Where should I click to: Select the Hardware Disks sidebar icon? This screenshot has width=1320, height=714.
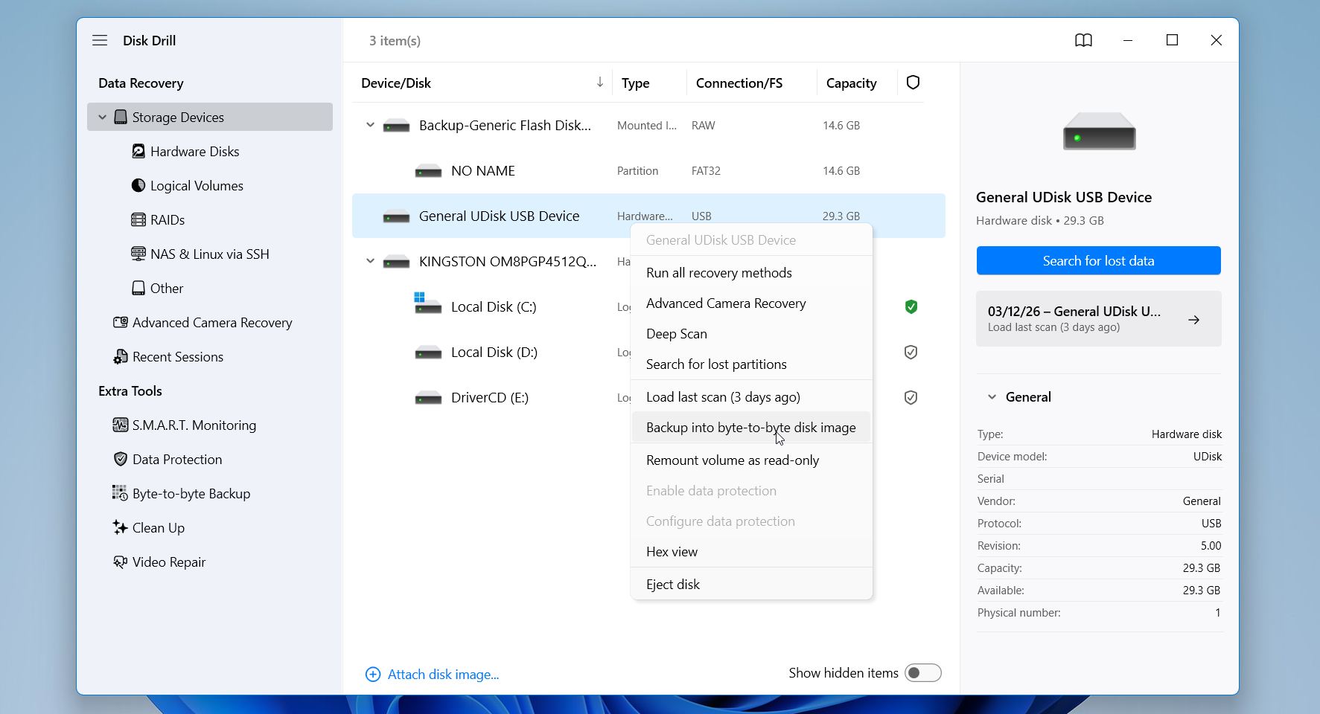click(138, 151)
